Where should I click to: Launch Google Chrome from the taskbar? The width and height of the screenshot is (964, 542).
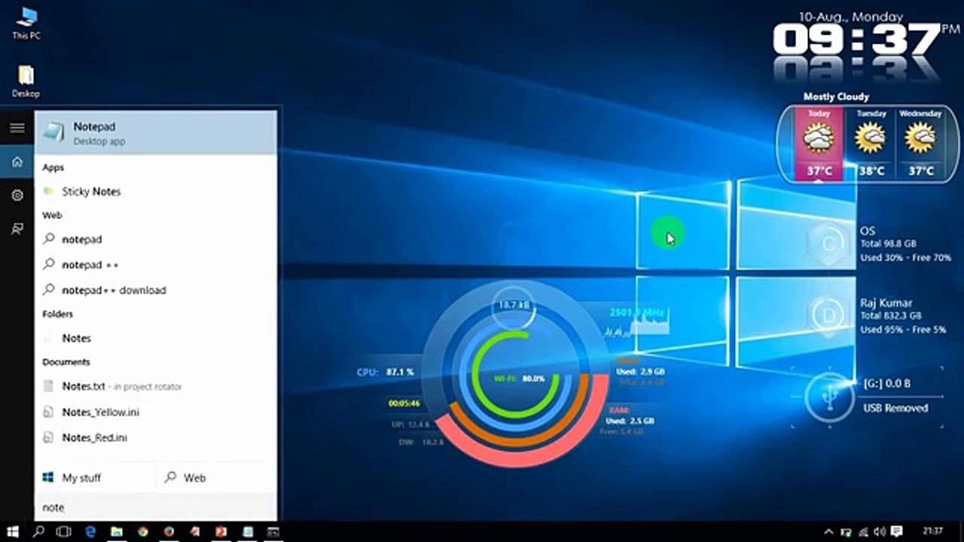coord(143,531)
